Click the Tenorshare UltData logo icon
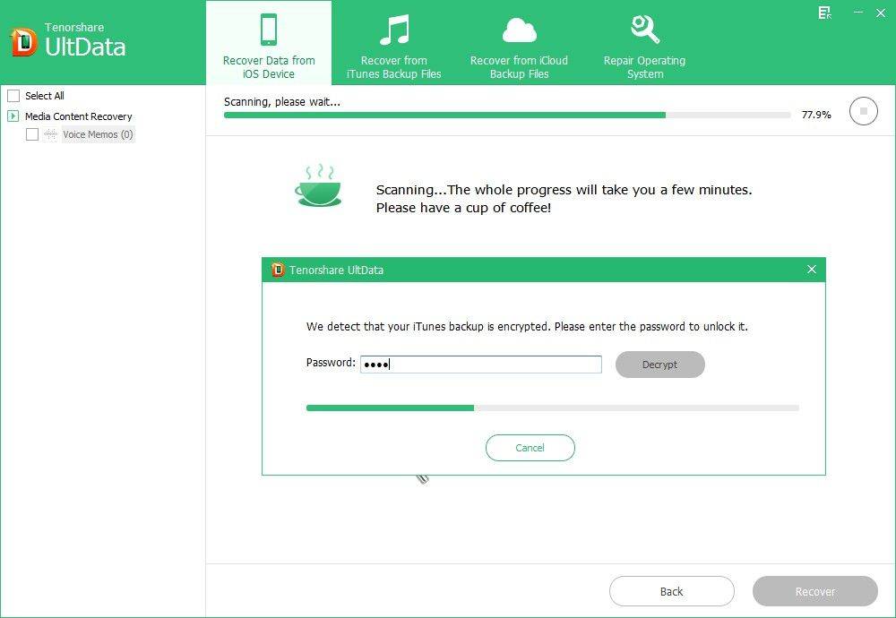896x618 pixels. (24, 42)
